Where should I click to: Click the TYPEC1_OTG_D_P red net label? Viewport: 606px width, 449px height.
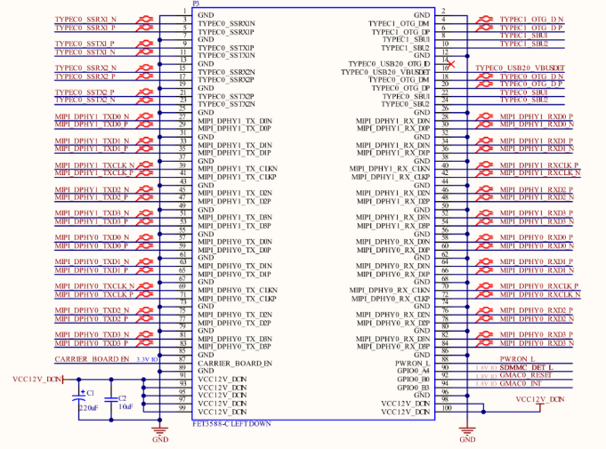(x=531, y=28)
